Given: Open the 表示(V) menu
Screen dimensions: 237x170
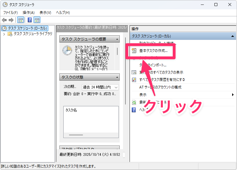Looking at the screenshot, I should point(46,12).
